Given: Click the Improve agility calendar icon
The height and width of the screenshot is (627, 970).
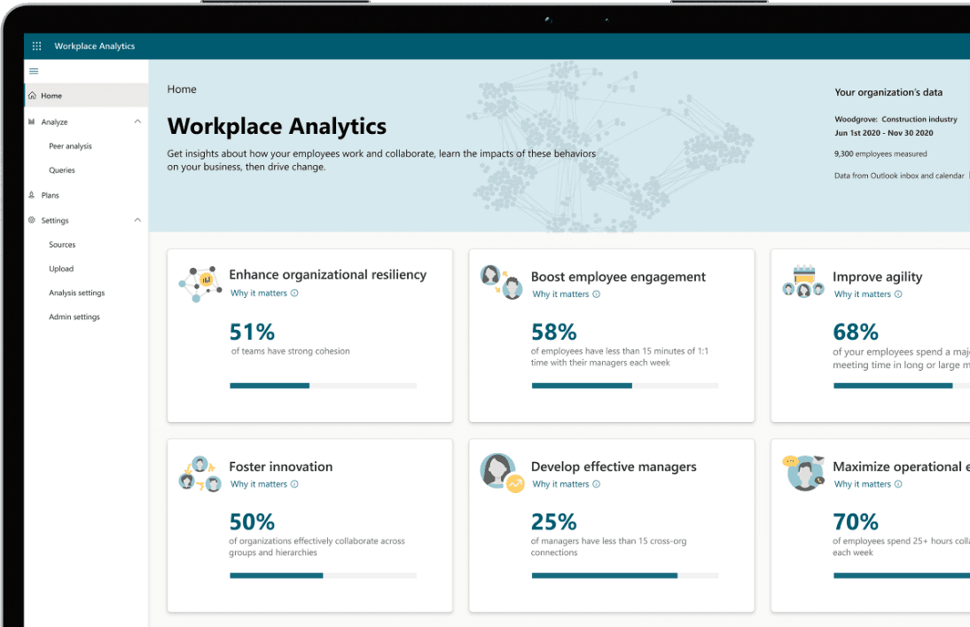Looking at the screenshot, I should [803, 282].
